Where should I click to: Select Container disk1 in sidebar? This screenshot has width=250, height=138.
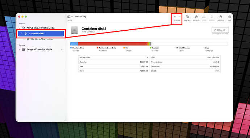[x=41, y=34]
